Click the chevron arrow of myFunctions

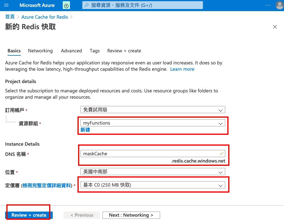point(220,123)
